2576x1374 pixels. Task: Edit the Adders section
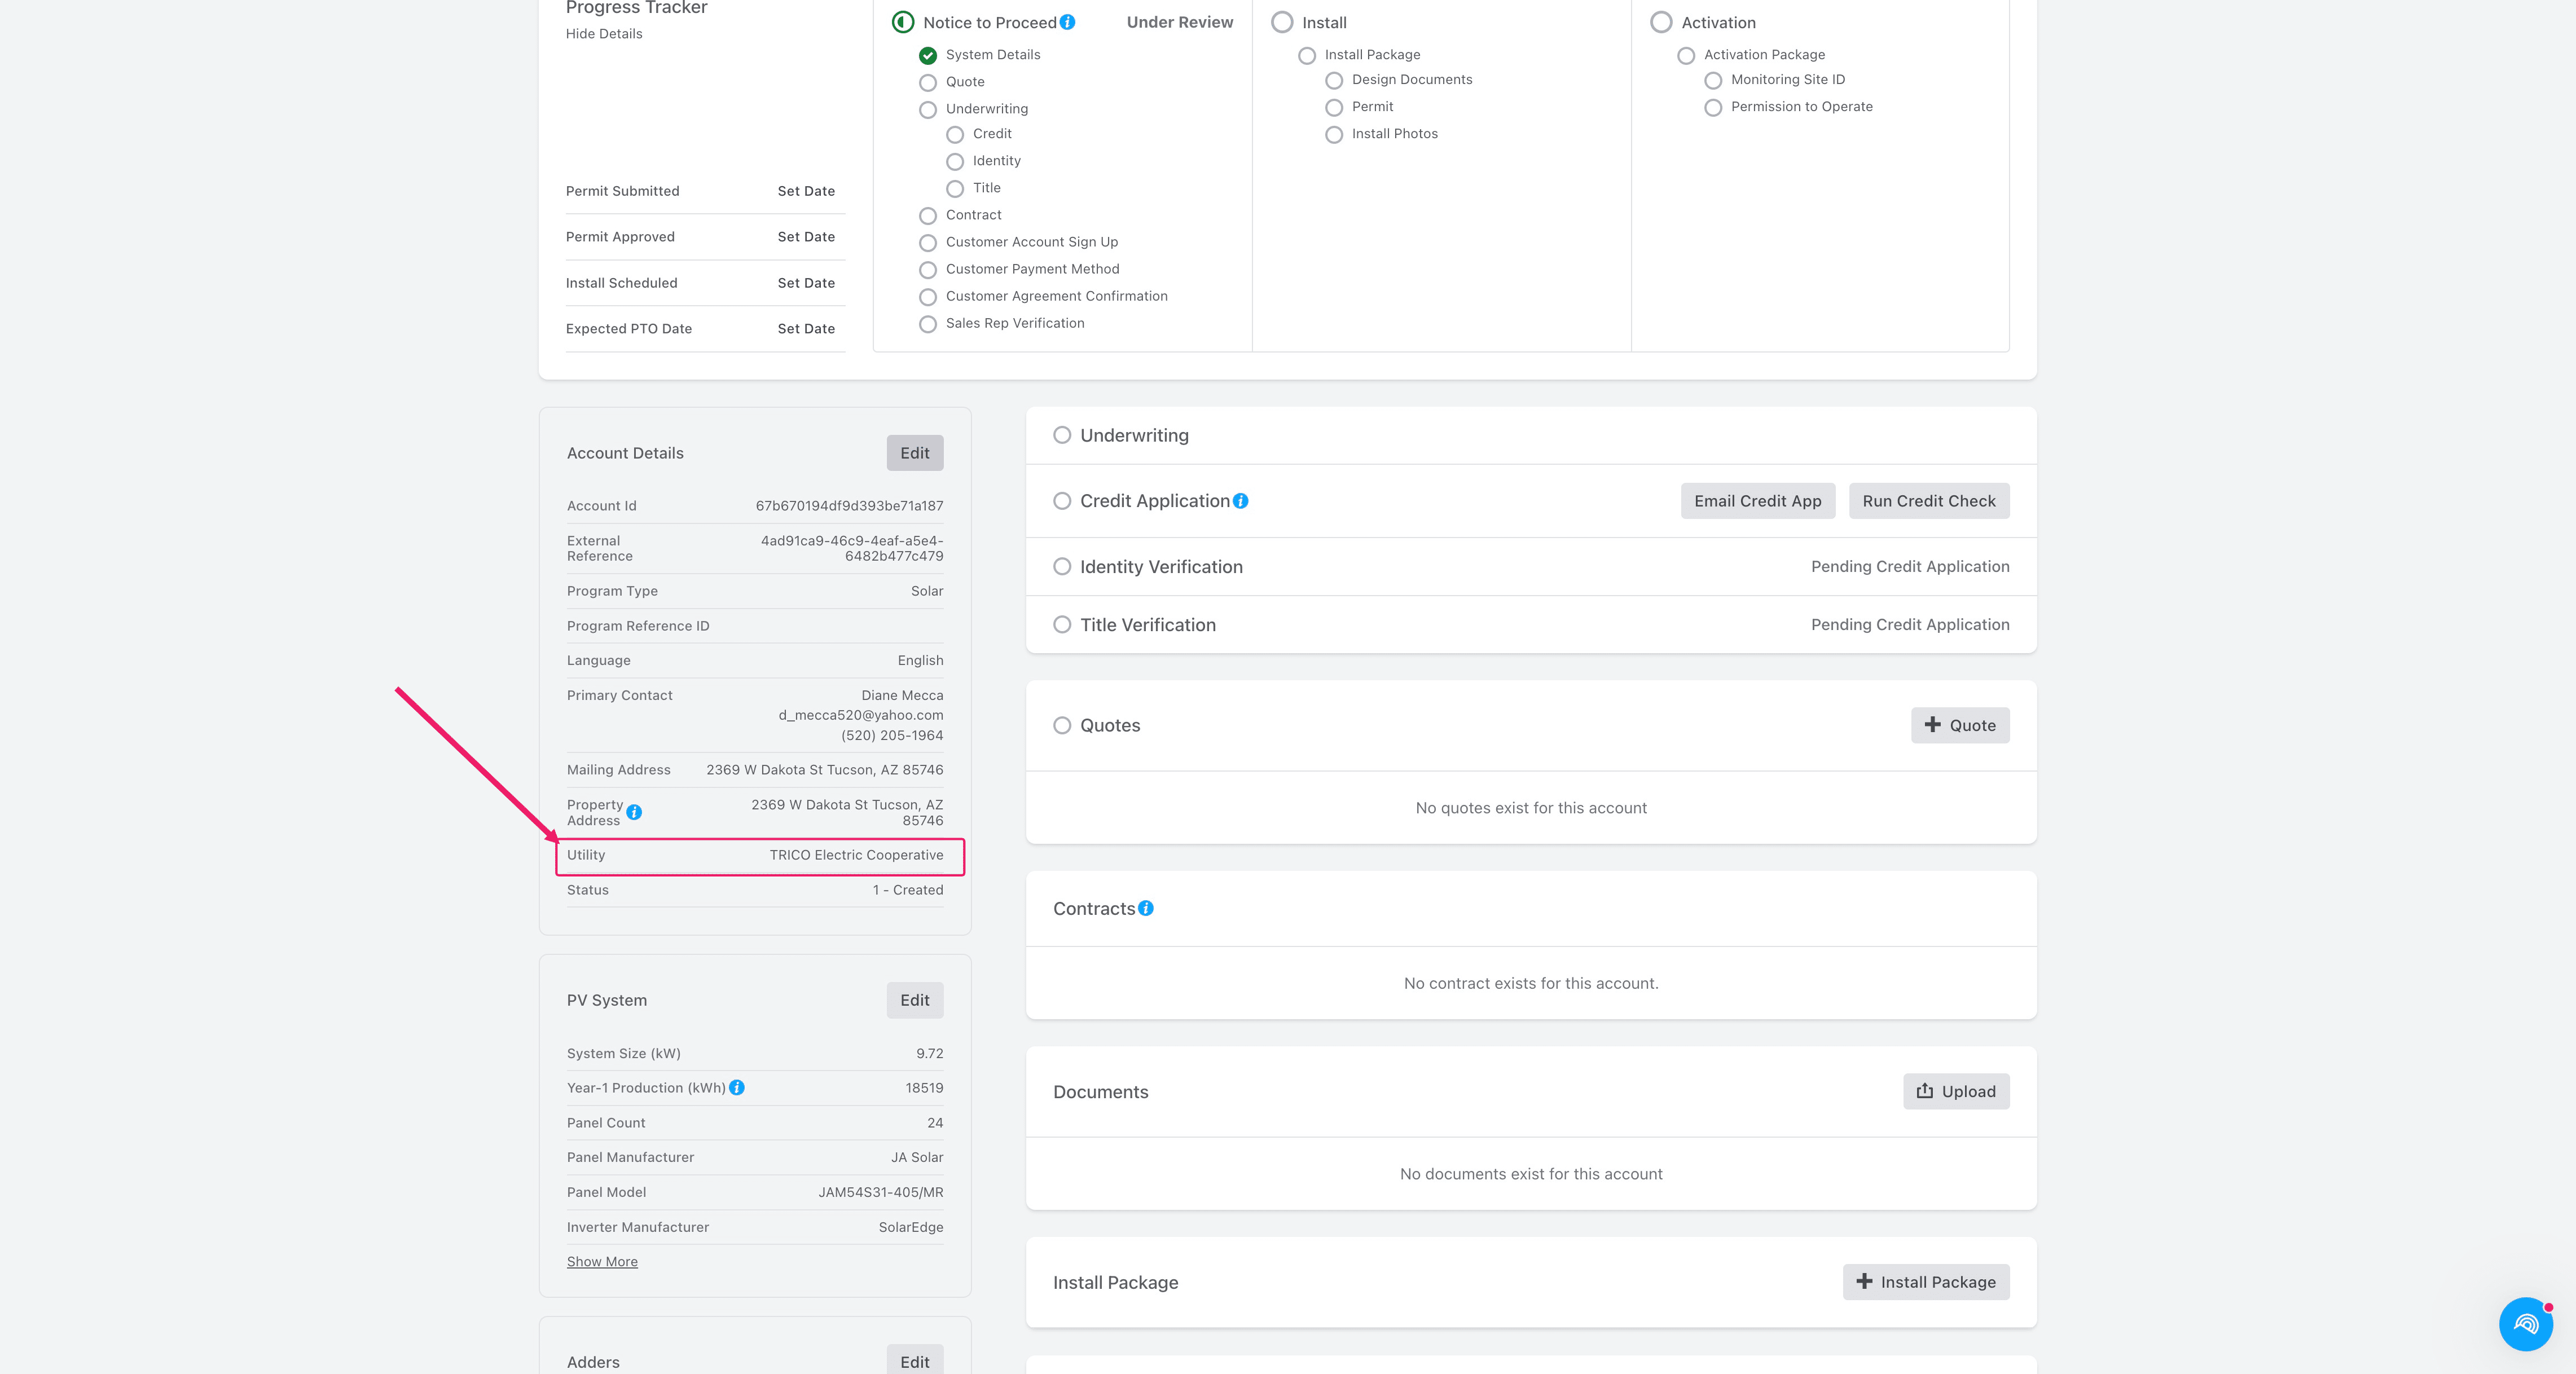(x=914, y=1361)
